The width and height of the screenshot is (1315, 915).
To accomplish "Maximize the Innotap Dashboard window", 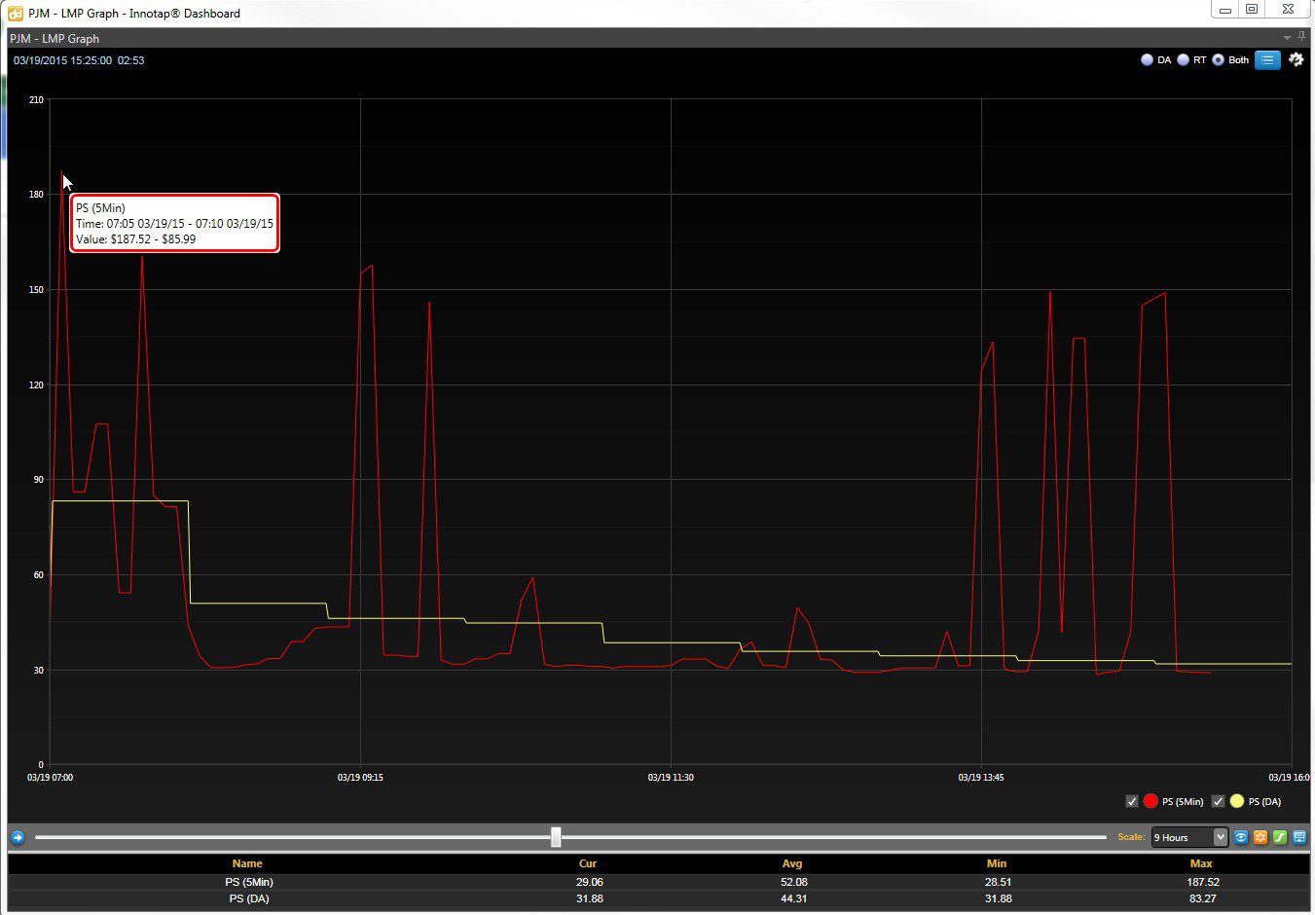I will coord(1253,10).
